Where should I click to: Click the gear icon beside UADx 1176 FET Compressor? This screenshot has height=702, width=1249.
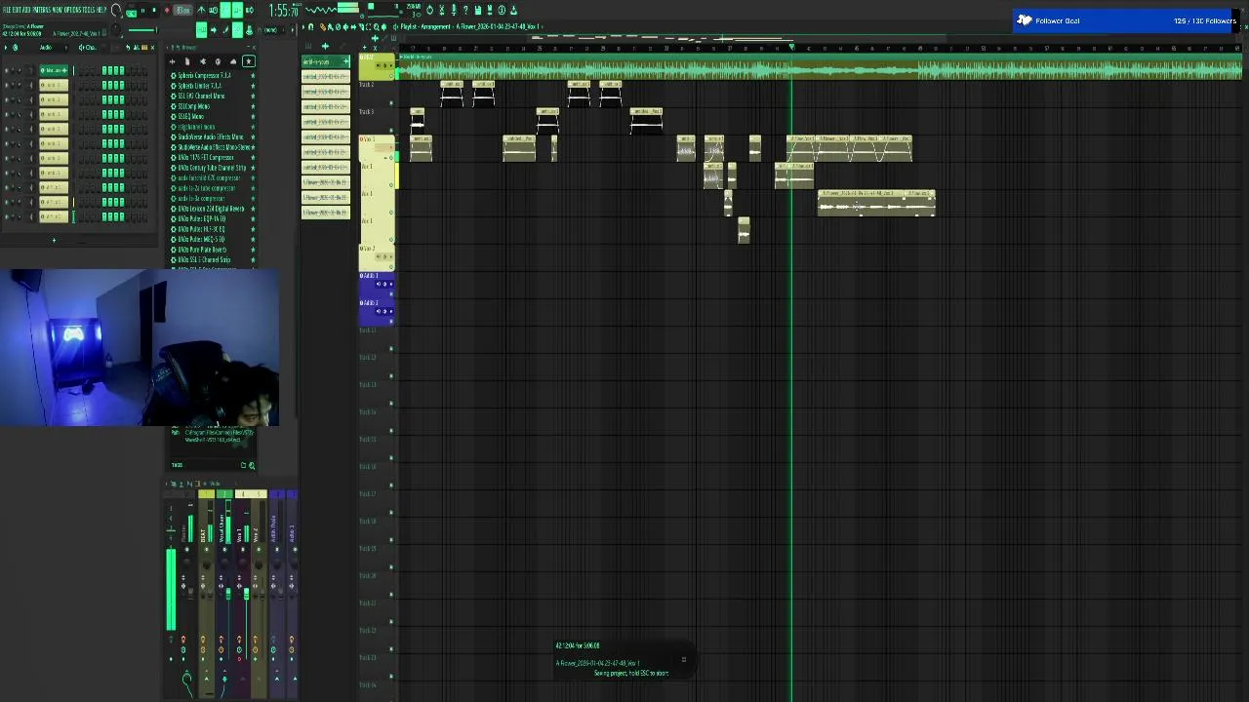173,157
